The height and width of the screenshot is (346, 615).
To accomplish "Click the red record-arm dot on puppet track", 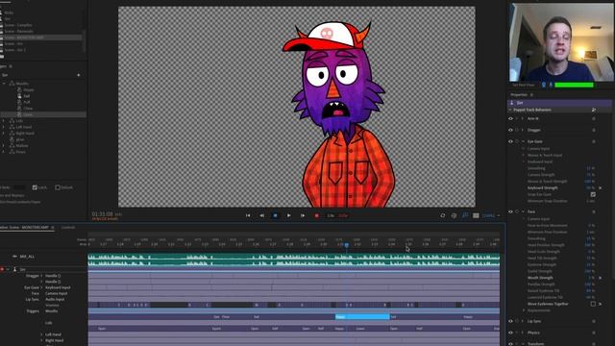I will click(x=2, y=269).
